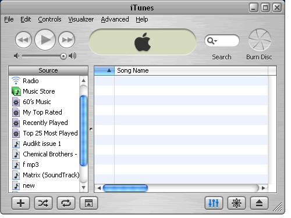This screenshot has height=218, width=291.
Task: Toggle shuffle mode
Action: tap(43, 203)
